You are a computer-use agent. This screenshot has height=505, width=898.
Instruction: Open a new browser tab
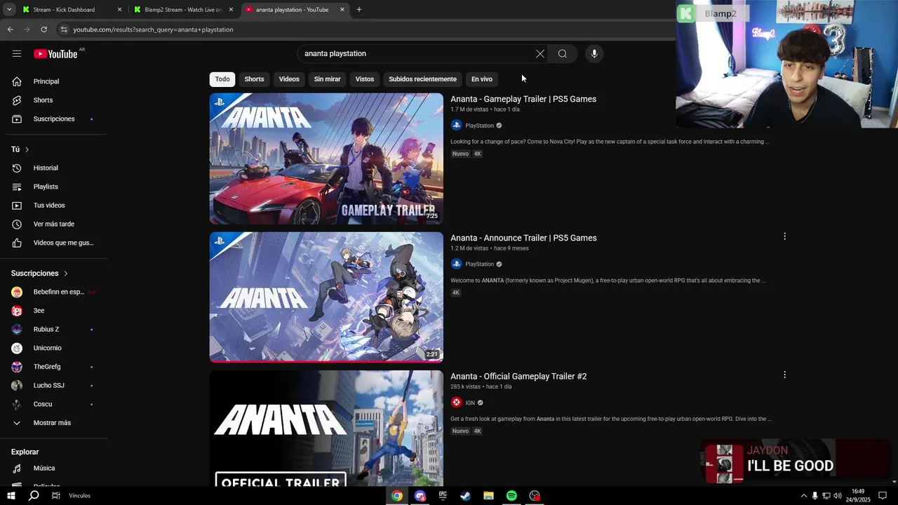point(359,10)
